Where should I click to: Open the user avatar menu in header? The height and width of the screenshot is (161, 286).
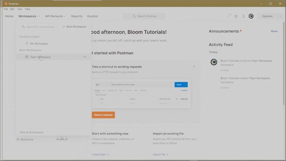click(x=251, y=16)
